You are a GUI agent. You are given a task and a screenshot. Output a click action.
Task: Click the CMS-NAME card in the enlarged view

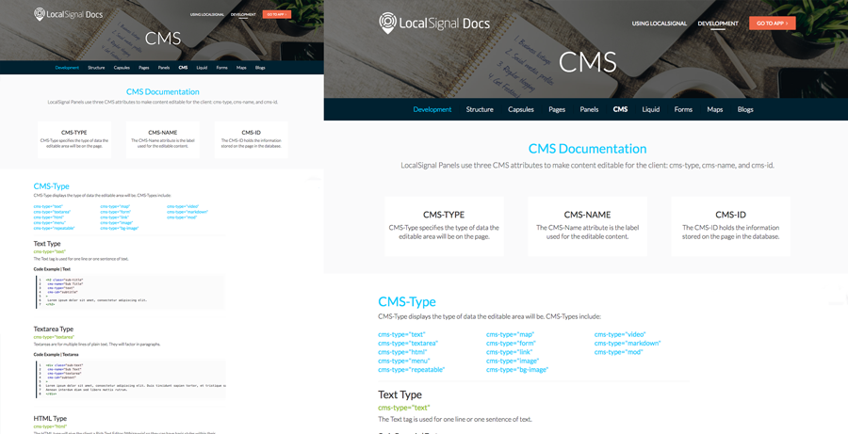(x=587, y=226)
